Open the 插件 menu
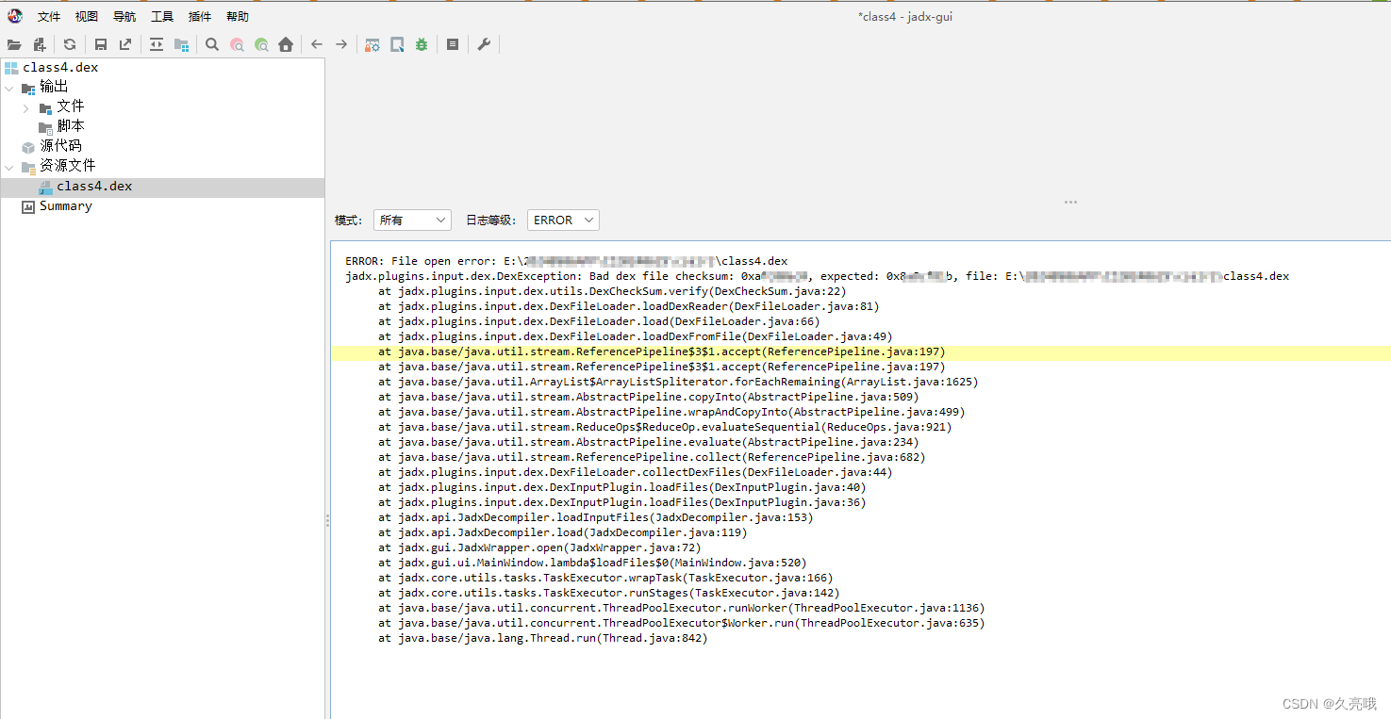 coord(200,17)
